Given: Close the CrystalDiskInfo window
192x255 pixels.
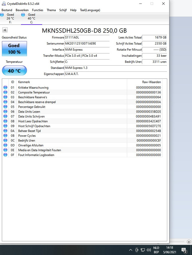Looking at the screenshot, I should tap(163, 4).
